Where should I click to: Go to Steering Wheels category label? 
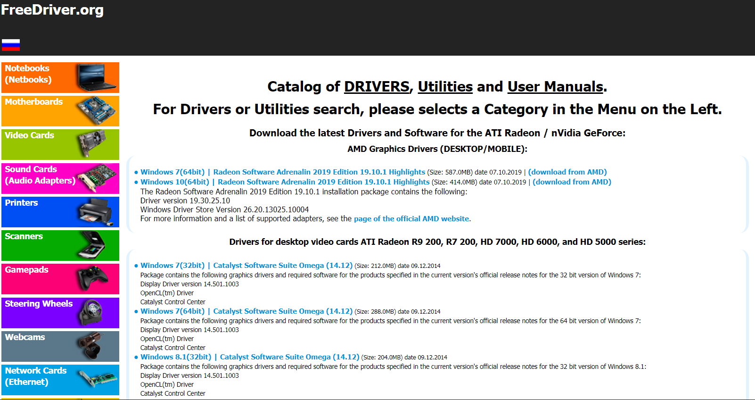click(x=39, y=304)
